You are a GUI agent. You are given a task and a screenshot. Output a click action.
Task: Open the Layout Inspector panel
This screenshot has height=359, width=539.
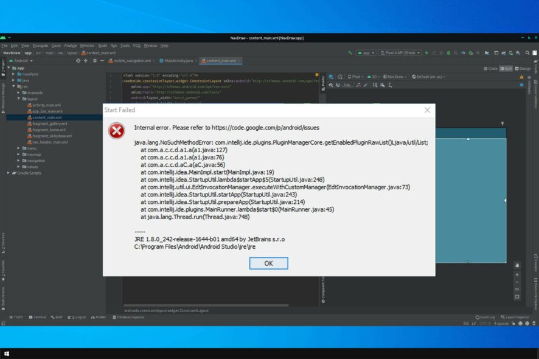pyautogui.click(x=515, y=318)
